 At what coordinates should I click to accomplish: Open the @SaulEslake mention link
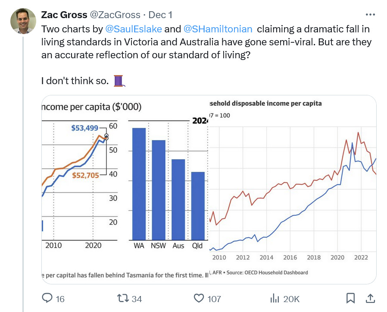pyautogui.click(x=134, y=29)
